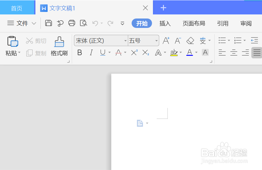Click the wén pinyin guide icon
This screenshot has width=262, height=170.
[x=203, y=41]
